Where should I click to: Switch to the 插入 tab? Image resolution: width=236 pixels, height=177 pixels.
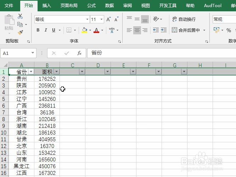(47, 6)
